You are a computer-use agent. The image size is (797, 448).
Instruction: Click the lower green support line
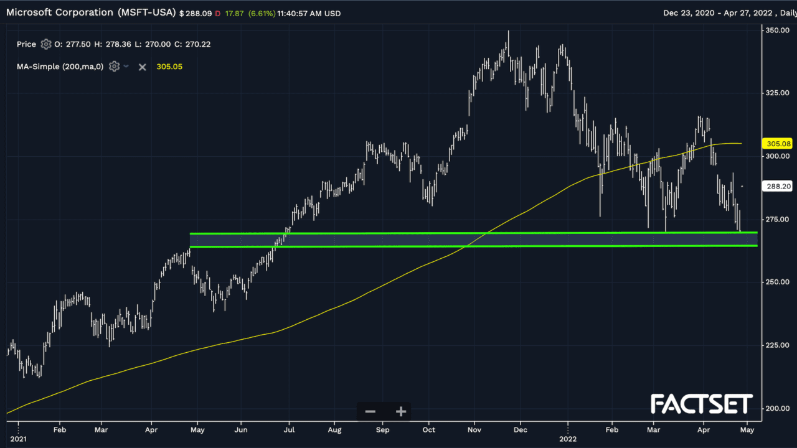[473, 246]
